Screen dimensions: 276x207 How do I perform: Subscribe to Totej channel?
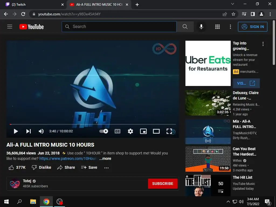coord(163,184)
